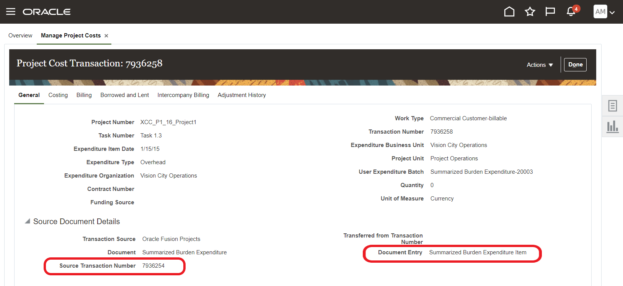Switch to the Billing tab

point(84,95)
